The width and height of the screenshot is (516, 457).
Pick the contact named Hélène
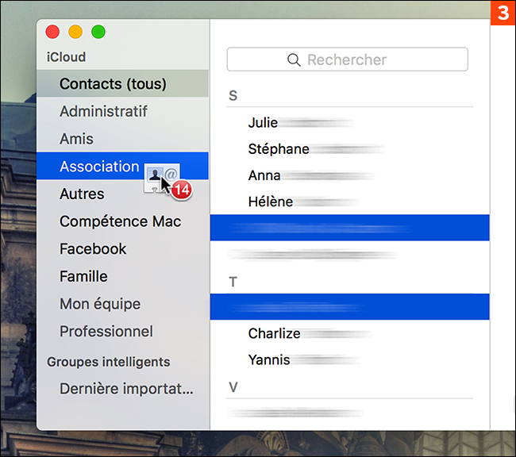(270, 202)
